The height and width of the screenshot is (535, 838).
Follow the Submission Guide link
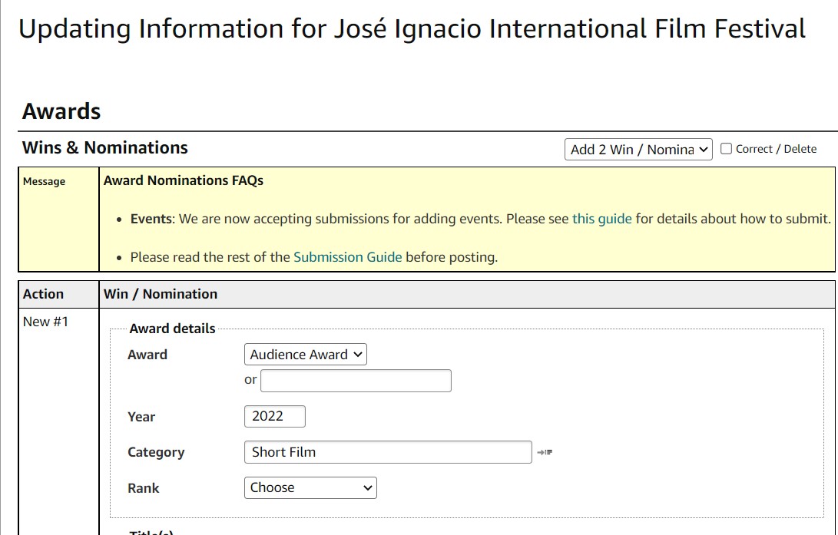(x=347, y=257)
